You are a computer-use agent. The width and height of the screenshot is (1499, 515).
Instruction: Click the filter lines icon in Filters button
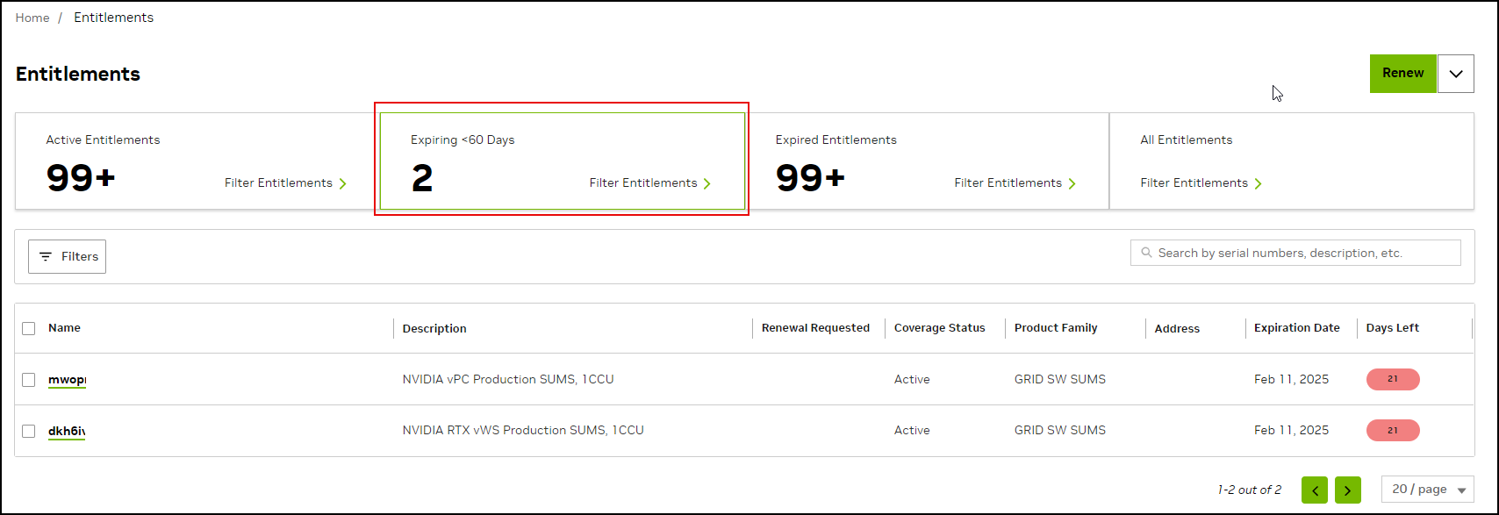click(x=46, y=256)
